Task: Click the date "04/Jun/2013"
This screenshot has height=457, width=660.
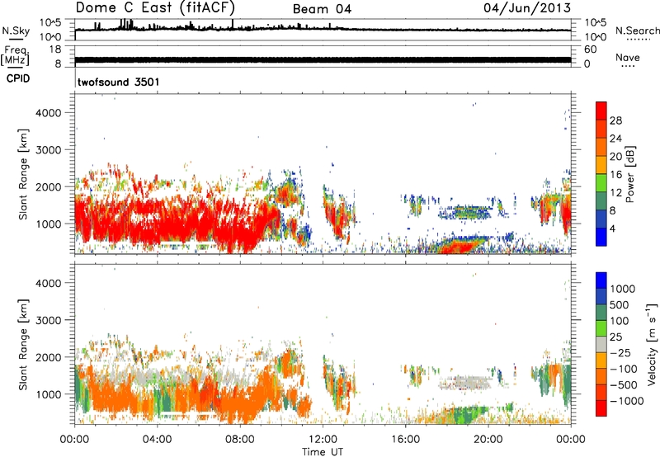Action: point(527,7)
